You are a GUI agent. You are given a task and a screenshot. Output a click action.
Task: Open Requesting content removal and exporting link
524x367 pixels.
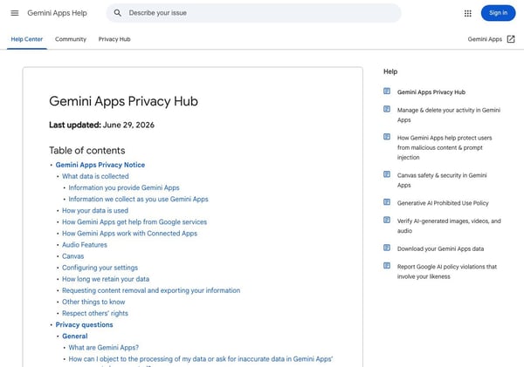[x=151, y=290]
